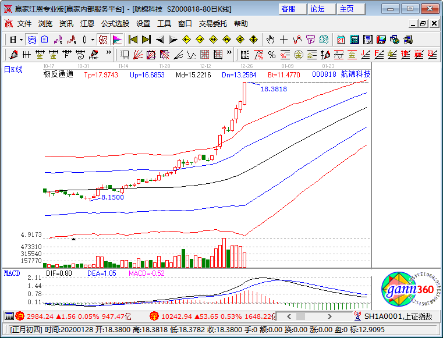443x338 pixels.
Task: Open the 日 period selector button
Action: coord(13,40)
